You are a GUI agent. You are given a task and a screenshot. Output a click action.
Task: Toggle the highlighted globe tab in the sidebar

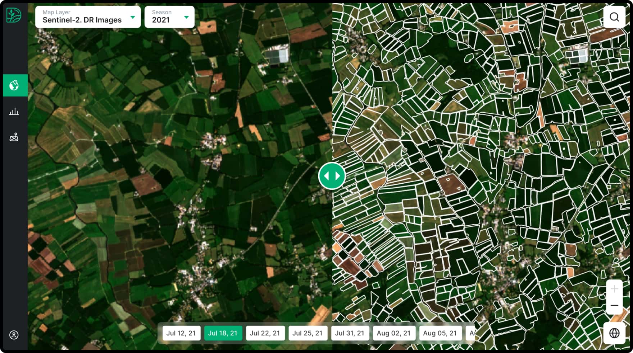(15, 85)
